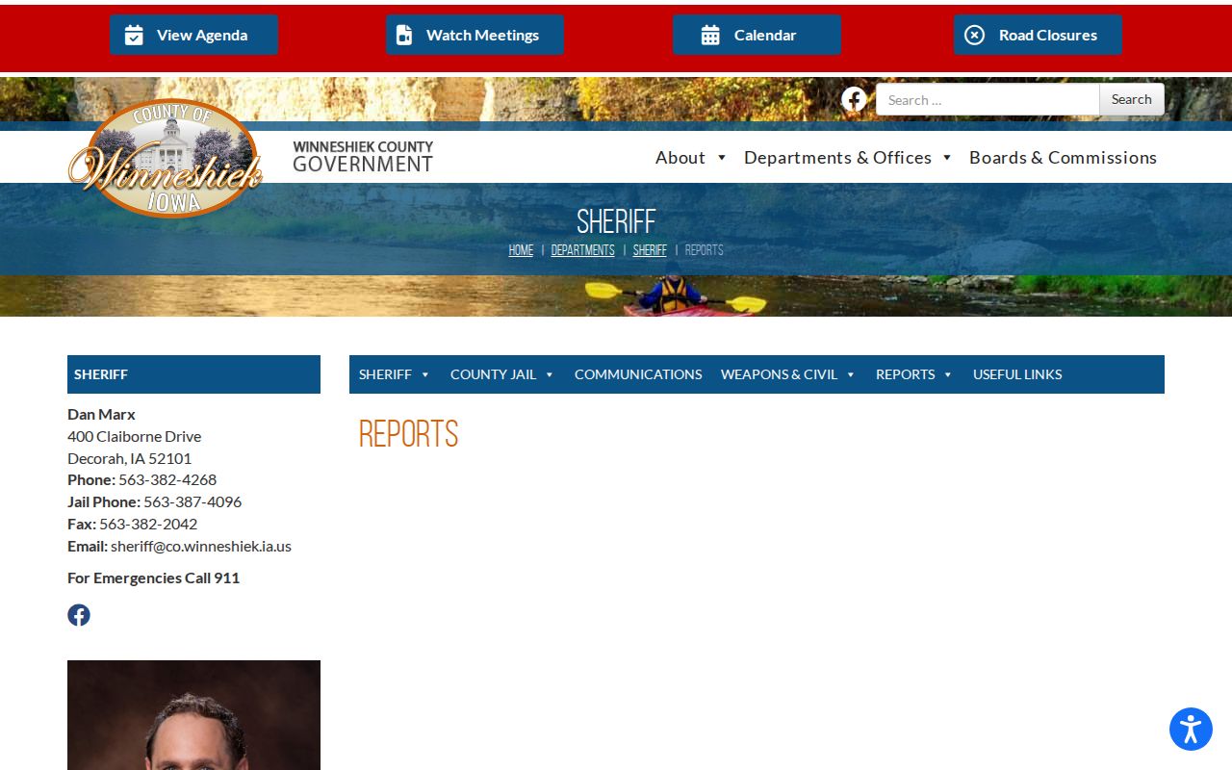The height and width of the screenshot is (770, 1232).
Task: Click the For Emergencies Call 911 text
Action: 153,577
